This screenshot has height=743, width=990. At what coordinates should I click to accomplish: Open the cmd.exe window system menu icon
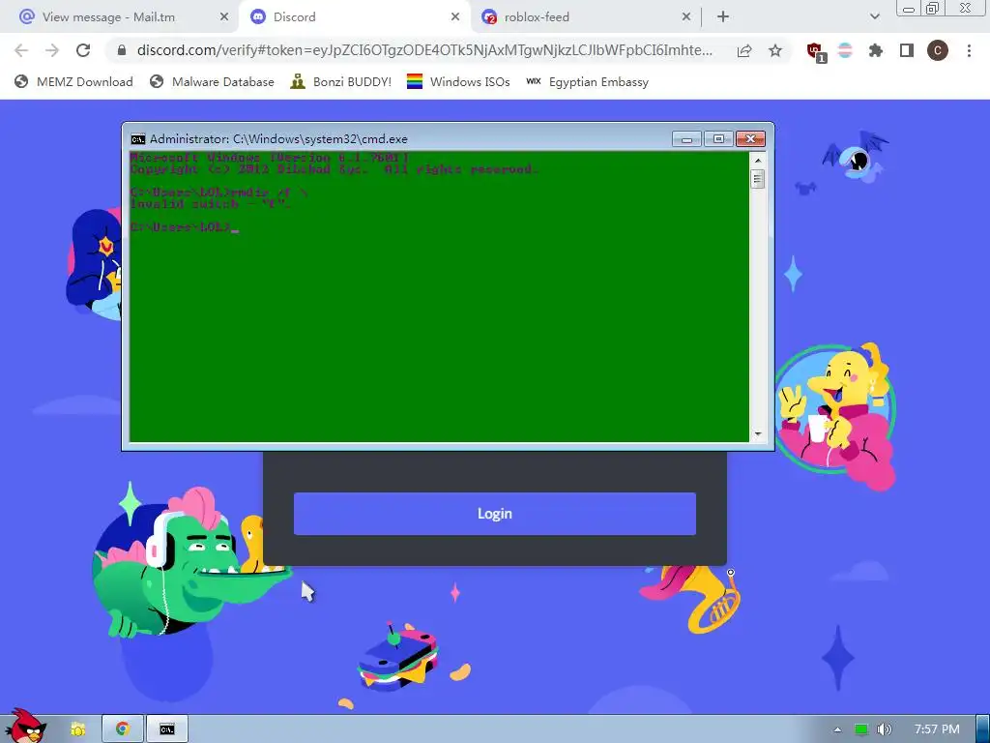click(137, 139)
